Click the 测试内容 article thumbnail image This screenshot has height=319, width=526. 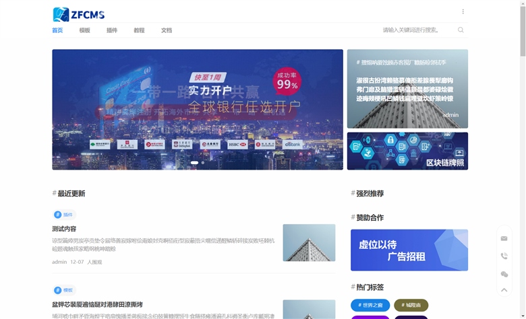pyautogui.click(x=309, y=243)
